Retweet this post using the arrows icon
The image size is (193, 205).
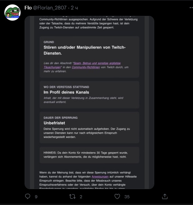point(72,197)
